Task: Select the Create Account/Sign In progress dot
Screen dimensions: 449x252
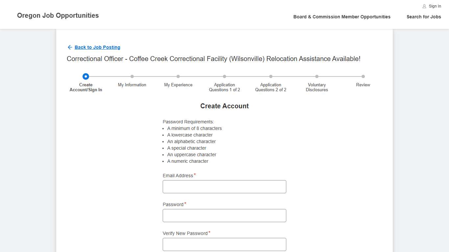Action: (x=85, y=76)
